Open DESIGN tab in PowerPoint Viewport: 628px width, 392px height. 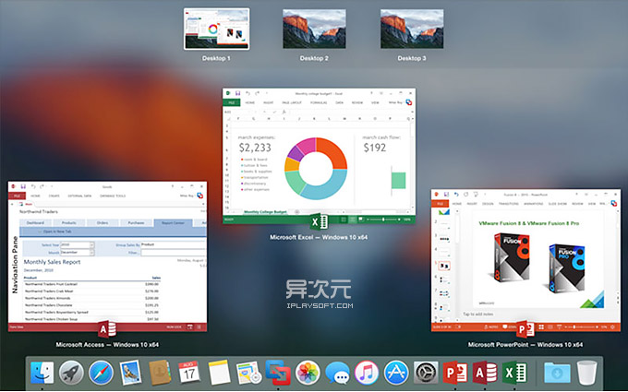(x=488, y=204)
